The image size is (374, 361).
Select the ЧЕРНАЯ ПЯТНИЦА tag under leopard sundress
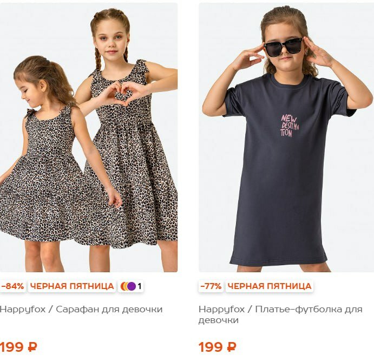(72, 286)
